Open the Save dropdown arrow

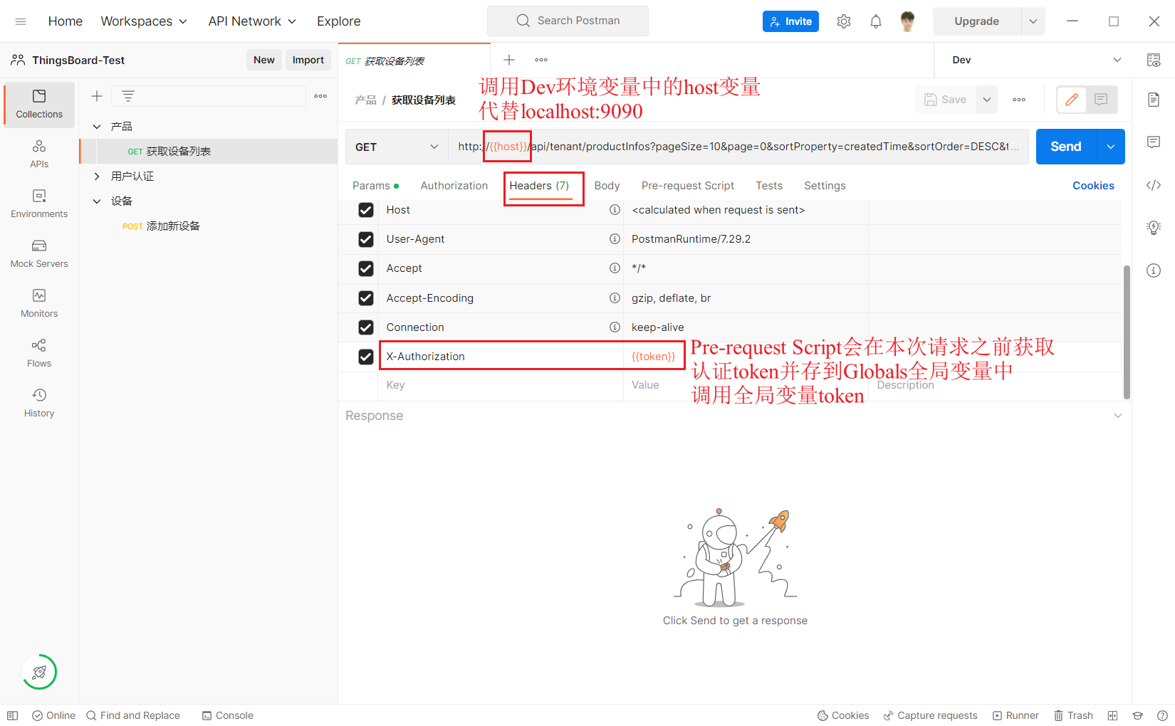pos(987,100)
